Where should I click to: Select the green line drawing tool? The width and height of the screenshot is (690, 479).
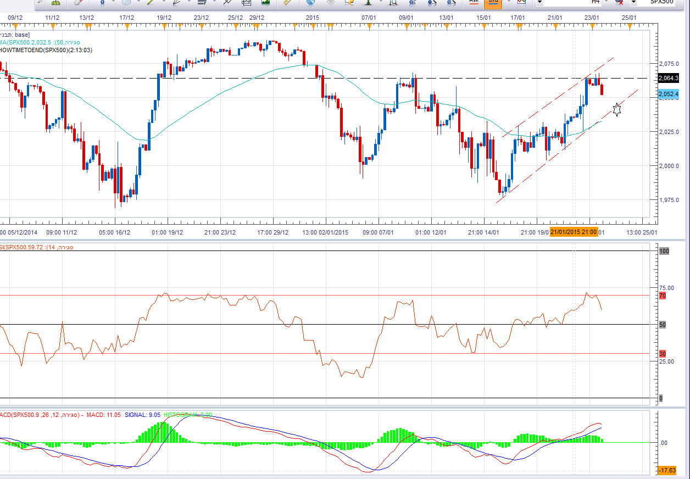pos(150,3)
